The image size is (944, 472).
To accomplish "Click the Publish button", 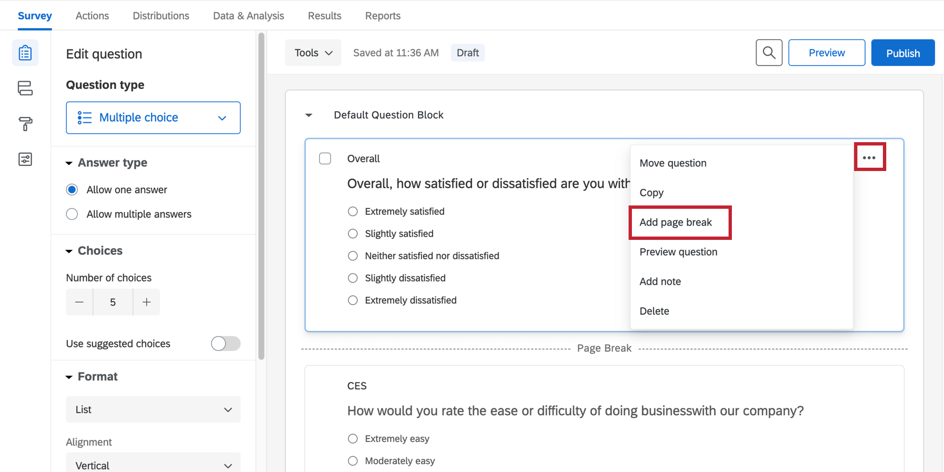I will click(x=902, y=53).
